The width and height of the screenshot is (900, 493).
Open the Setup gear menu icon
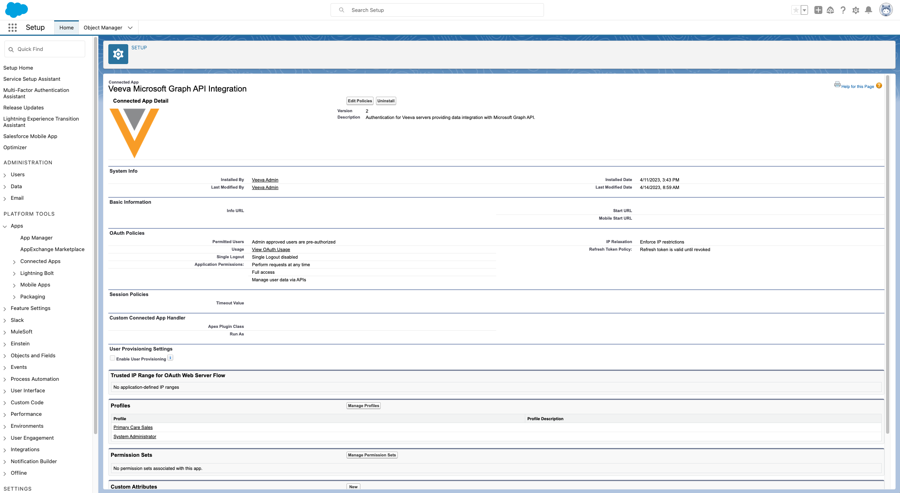click(x=856, y=10)
